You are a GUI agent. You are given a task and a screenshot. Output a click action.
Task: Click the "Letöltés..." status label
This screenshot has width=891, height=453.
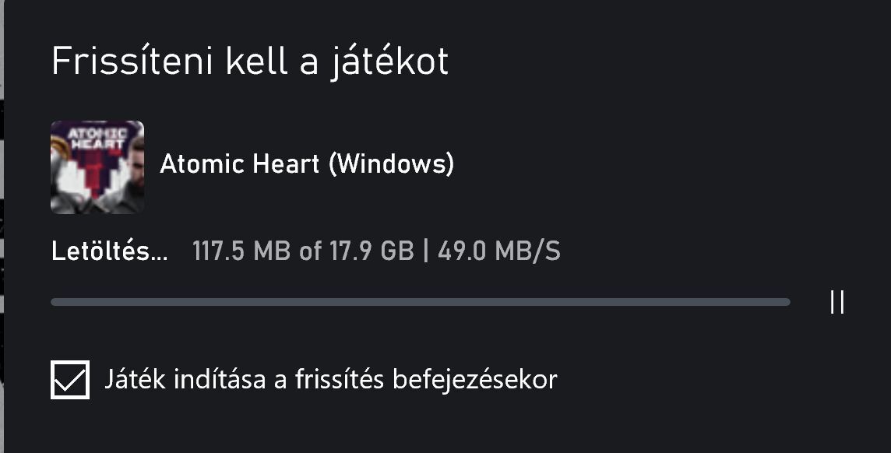pyautogui.click(x=109, y=251)
